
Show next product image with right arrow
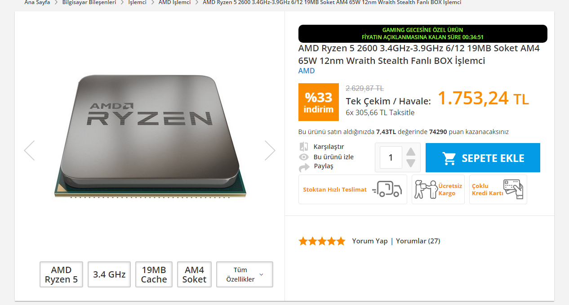click(270, 151)
